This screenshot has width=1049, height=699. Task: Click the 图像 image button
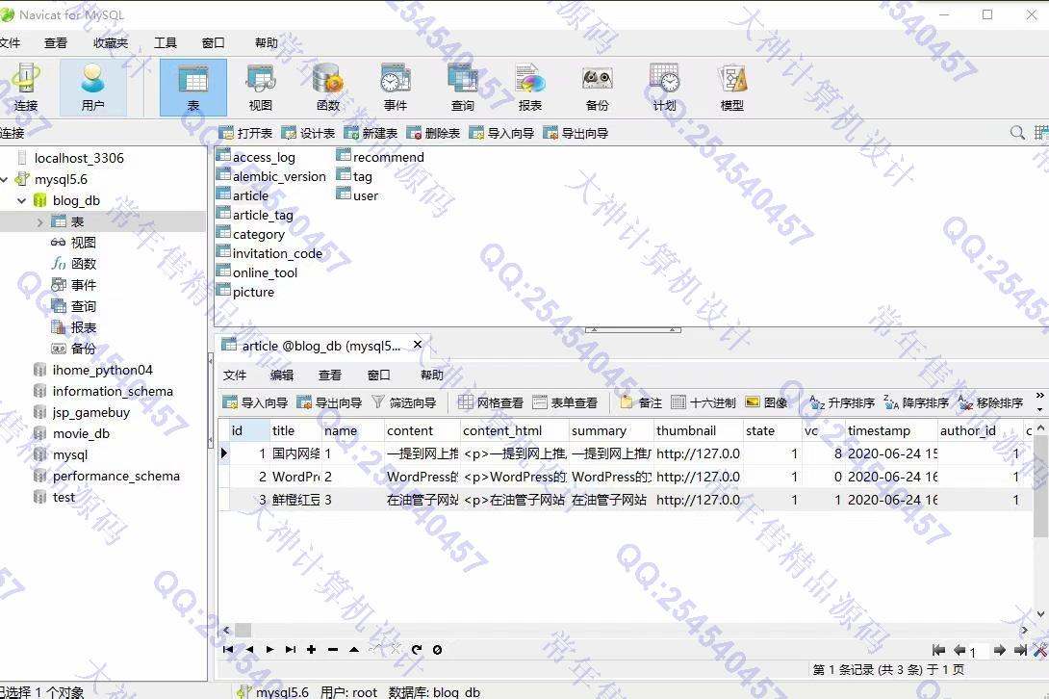pyautogui.click(x=766, y=402)
